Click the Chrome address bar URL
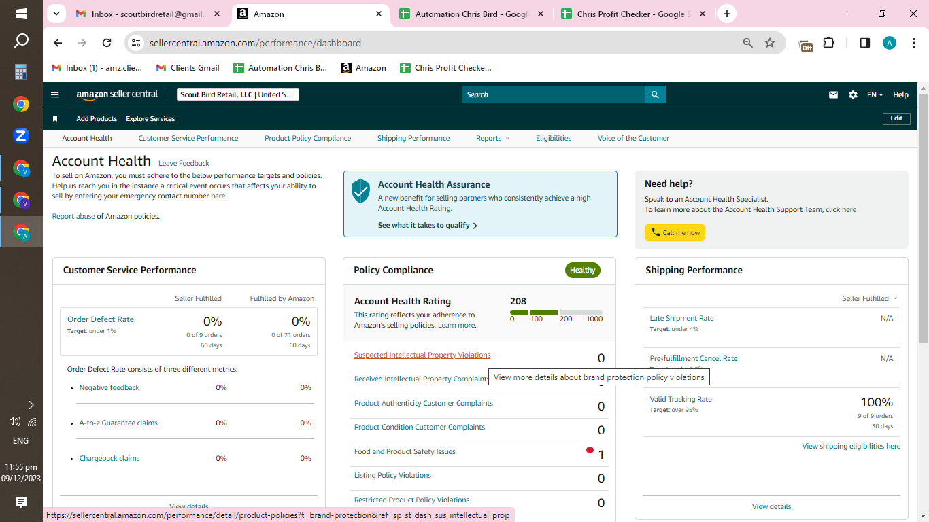The height and width of the screenshot is (522, 929). 255,43
